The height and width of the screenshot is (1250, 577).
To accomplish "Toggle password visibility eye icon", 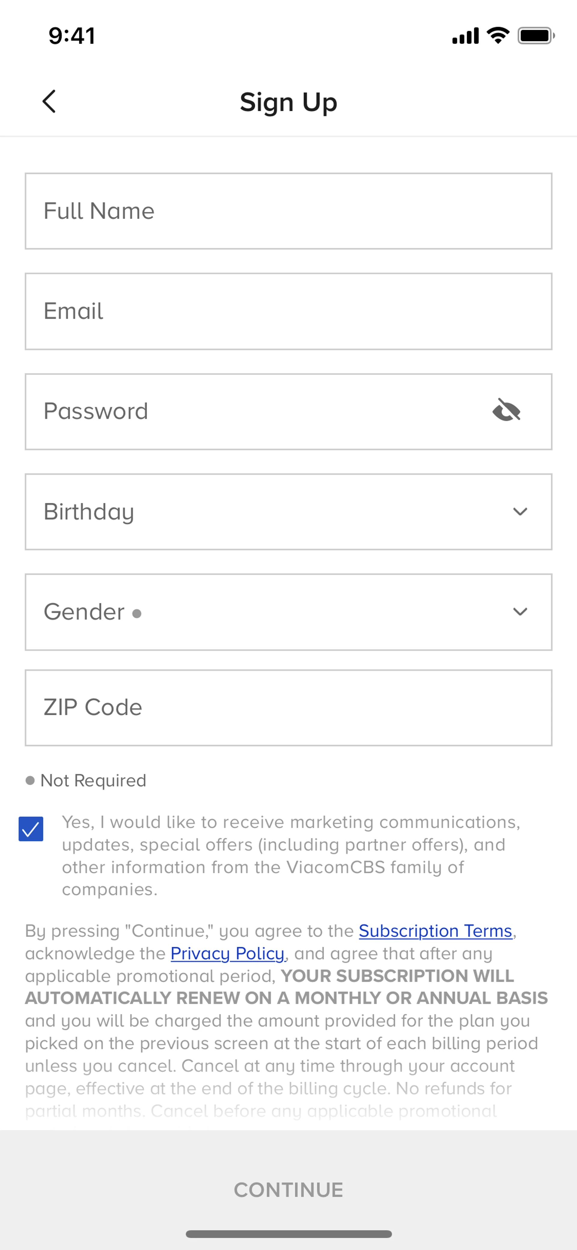I will coord(506,410).
